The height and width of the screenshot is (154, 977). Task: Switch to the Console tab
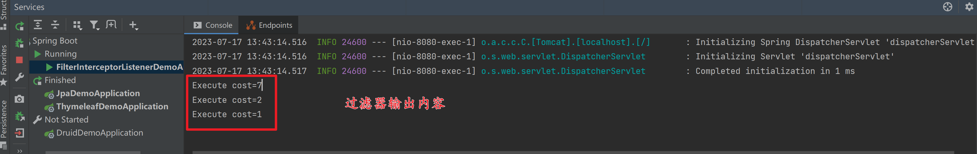click(x=212, y=25)
